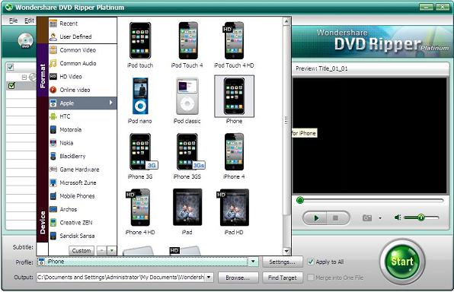Uncheck the green title row checkbox

point(11,86)
